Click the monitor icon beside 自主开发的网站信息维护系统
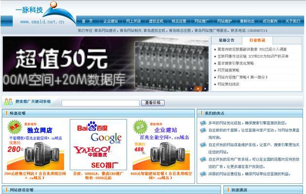This screenshot has width=306, height=194. pos(203,145)
